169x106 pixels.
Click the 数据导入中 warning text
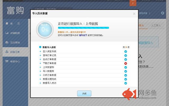coord(72,32)
